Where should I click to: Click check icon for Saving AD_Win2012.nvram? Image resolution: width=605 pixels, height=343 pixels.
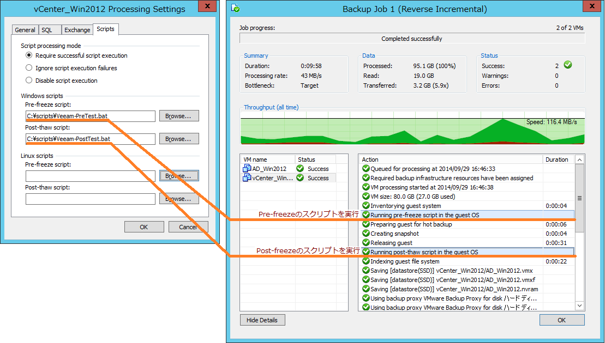pyautogui.click(x=366, y=289)
